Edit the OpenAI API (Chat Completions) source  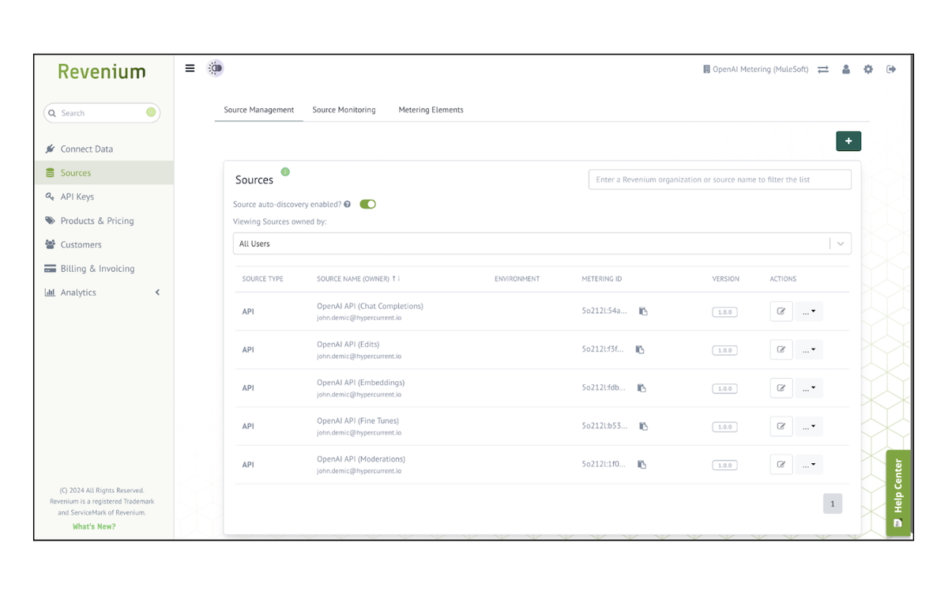[781, 311]
